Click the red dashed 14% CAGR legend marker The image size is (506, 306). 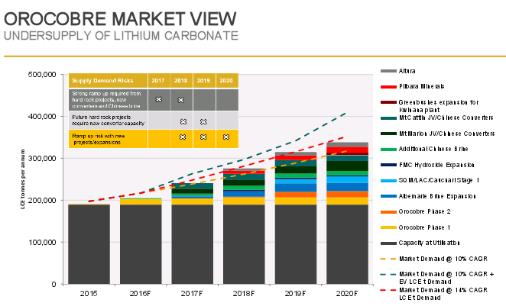388,290
